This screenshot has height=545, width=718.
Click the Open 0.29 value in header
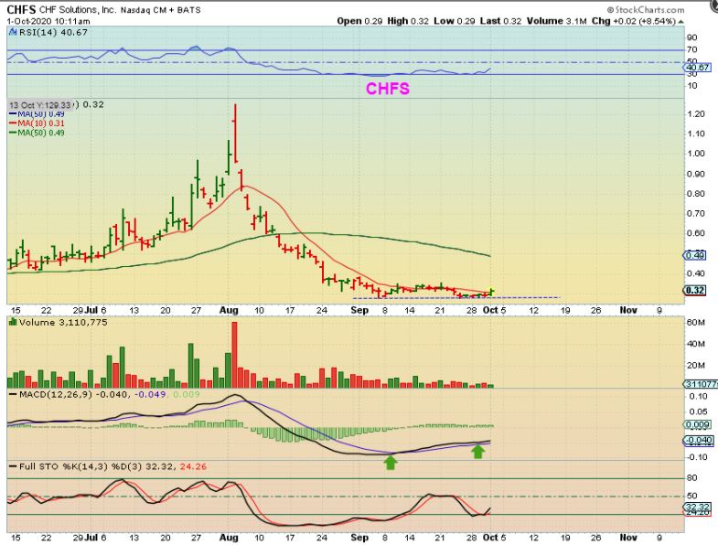click(359, 21)
